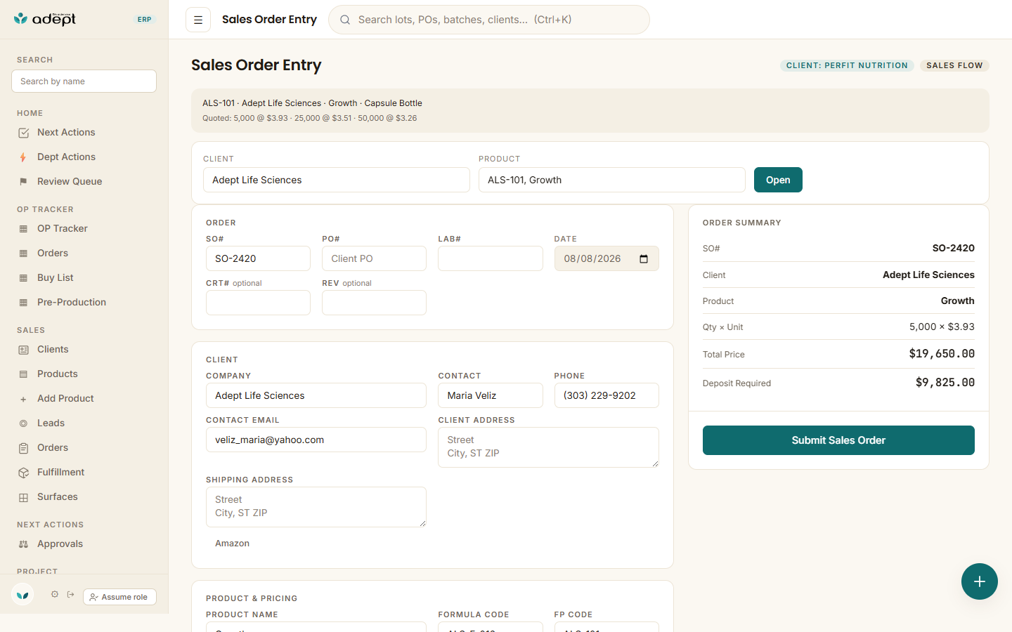Click the settings gear icon at sidebar bottom
Viewport: 1012px width, 632px height.
(x=54, y=594)
